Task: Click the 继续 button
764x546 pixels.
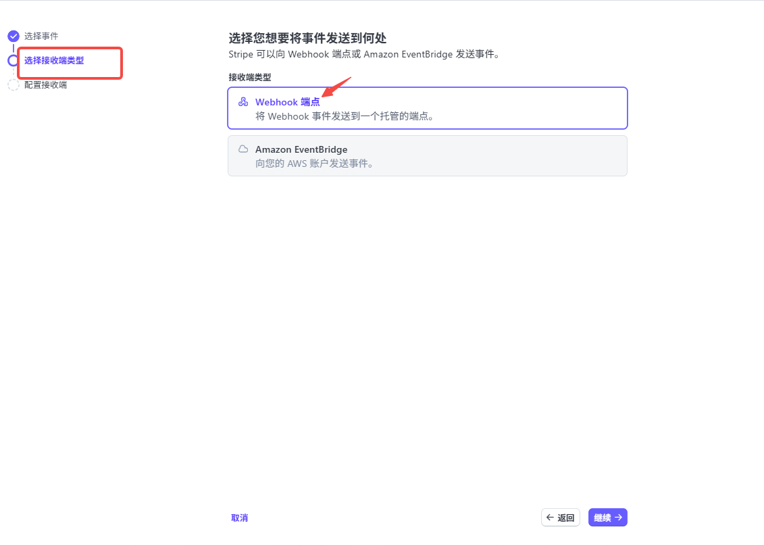Action: [607, 517]
